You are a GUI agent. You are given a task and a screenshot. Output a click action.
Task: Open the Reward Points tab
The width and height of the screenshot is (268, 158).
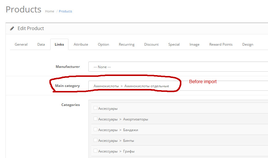(221, 44)
